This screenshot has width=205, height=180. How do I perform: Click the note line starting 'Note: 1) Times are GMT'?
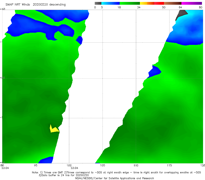[116, 173]
